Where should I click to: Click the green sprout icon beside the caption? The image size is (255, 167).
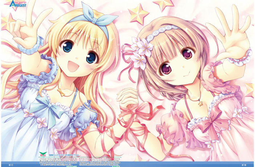click(43, 154)
